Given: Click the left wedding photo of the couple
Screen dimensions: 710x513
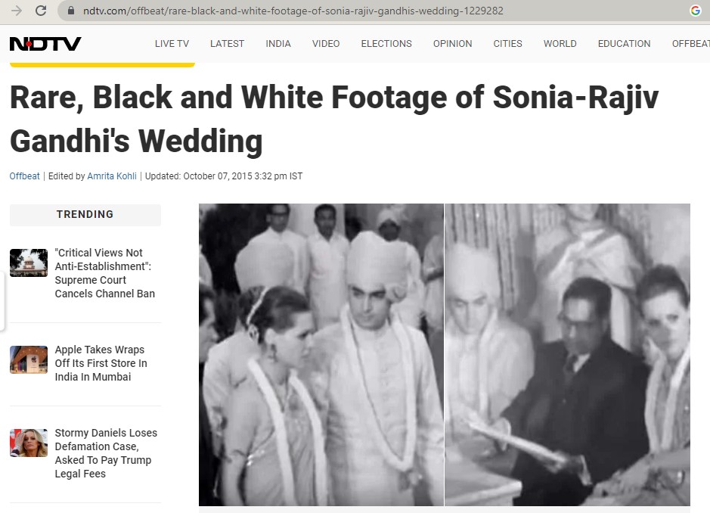Looking at the screenshot, I should (x=321, y=354).
